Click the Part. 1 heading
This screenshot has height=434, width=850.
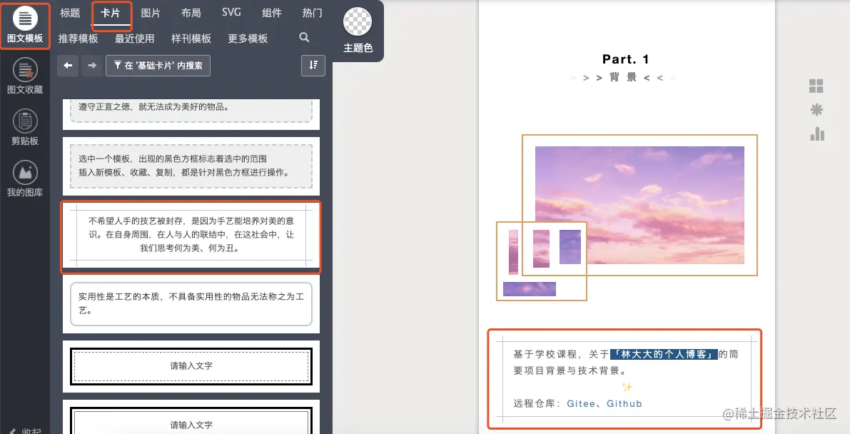pos(626,59)
